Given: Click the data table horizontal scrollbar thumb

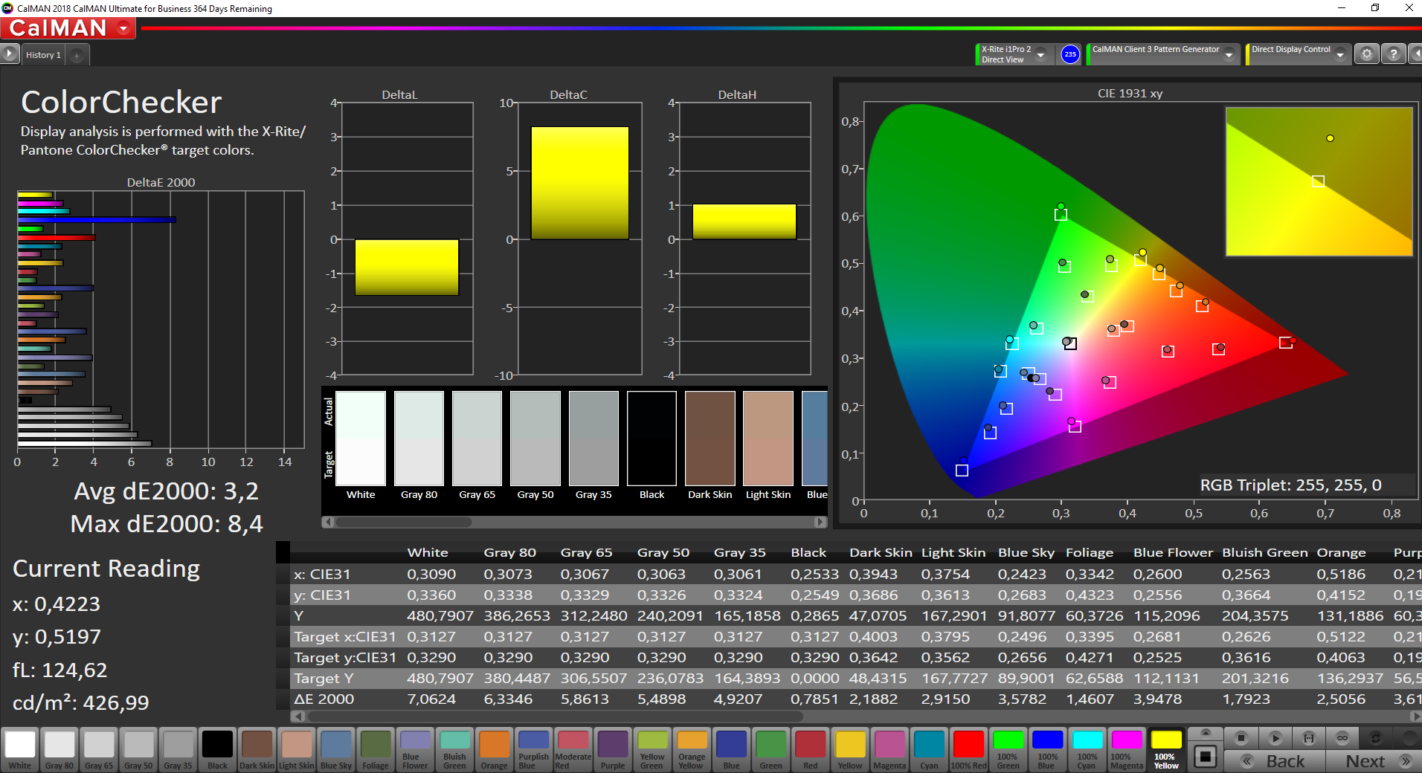Looking at the screenshot, I should [x=555, y=717].
